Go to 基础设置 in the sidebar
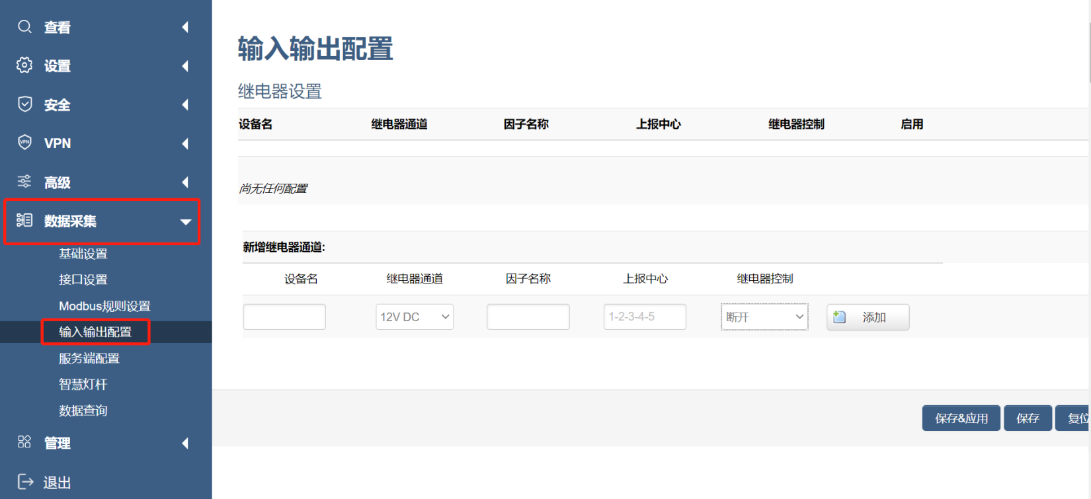This screenshot has height=499, width=1091. coord(83,254)
